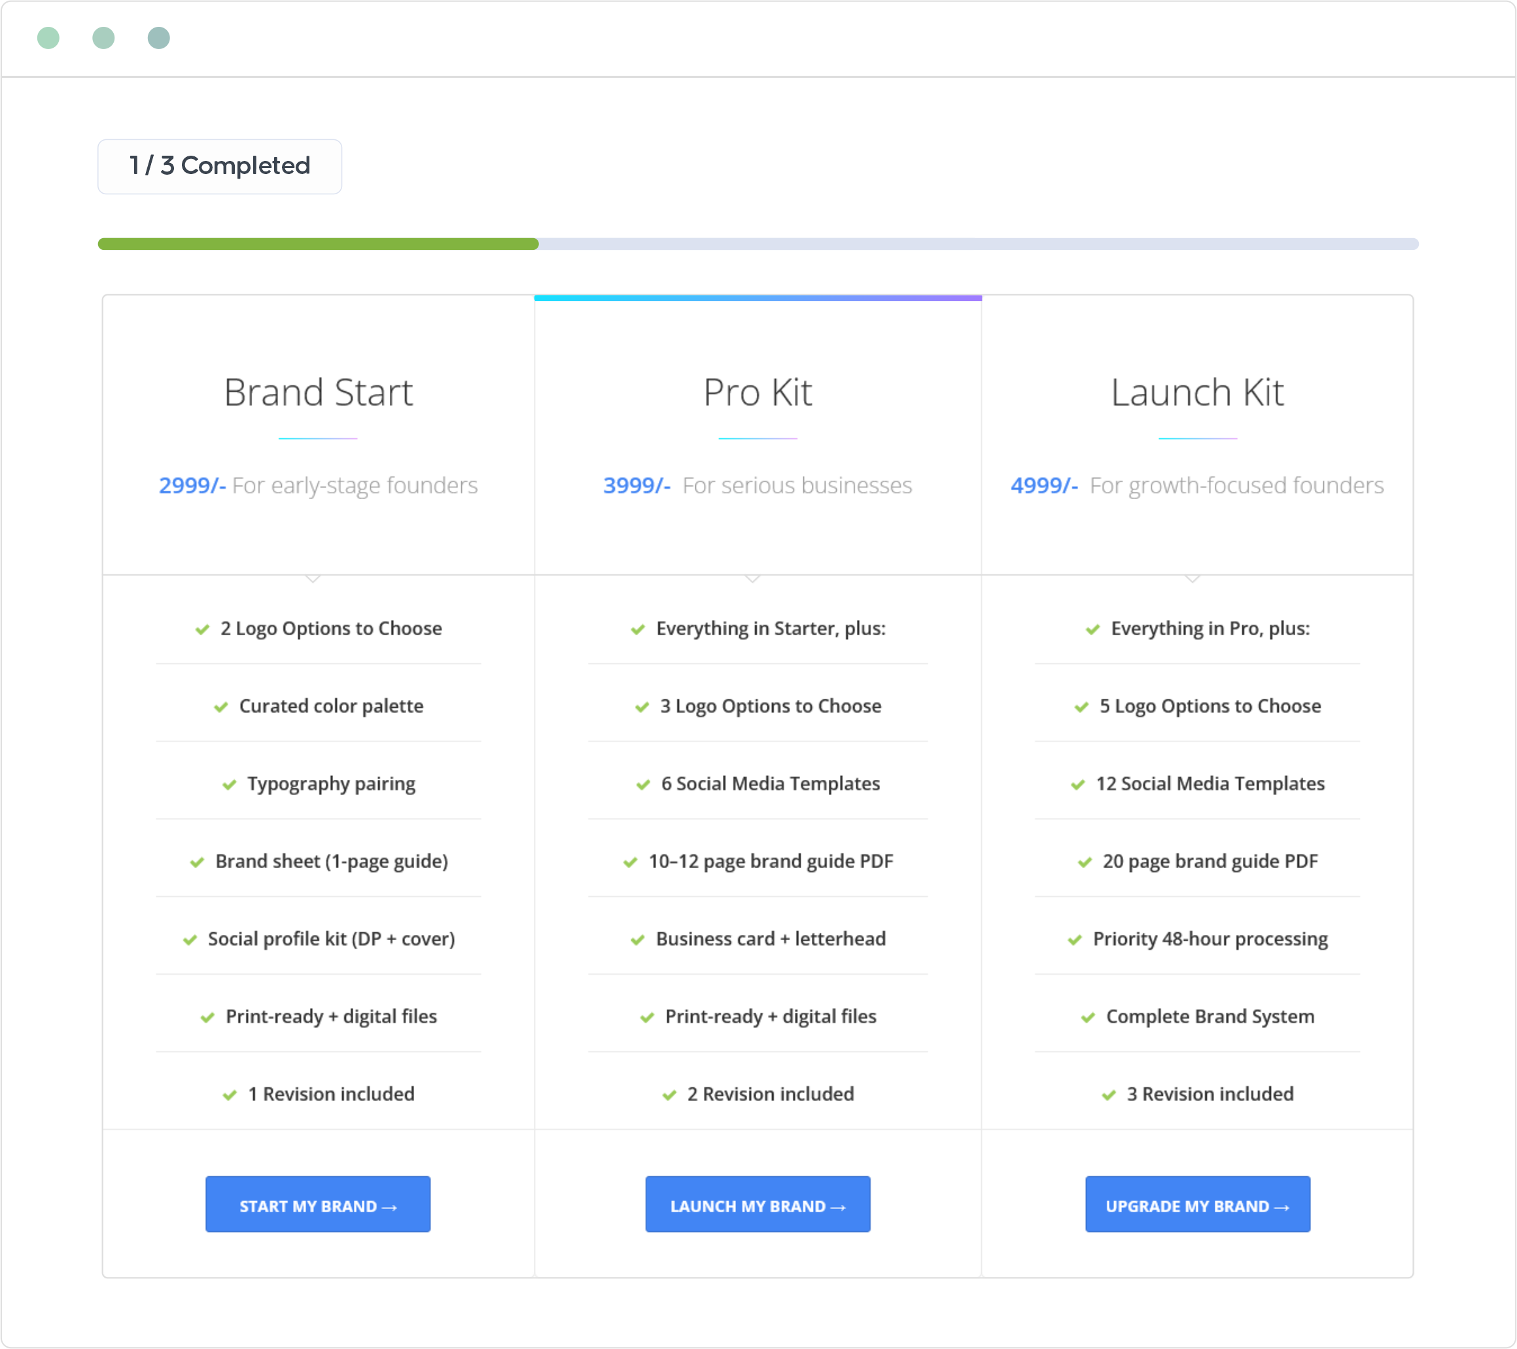The height and width of the screenshot is (1349, 1517).
Task: Click the 1 / 3 Completed badge
Action: [220, 166]
